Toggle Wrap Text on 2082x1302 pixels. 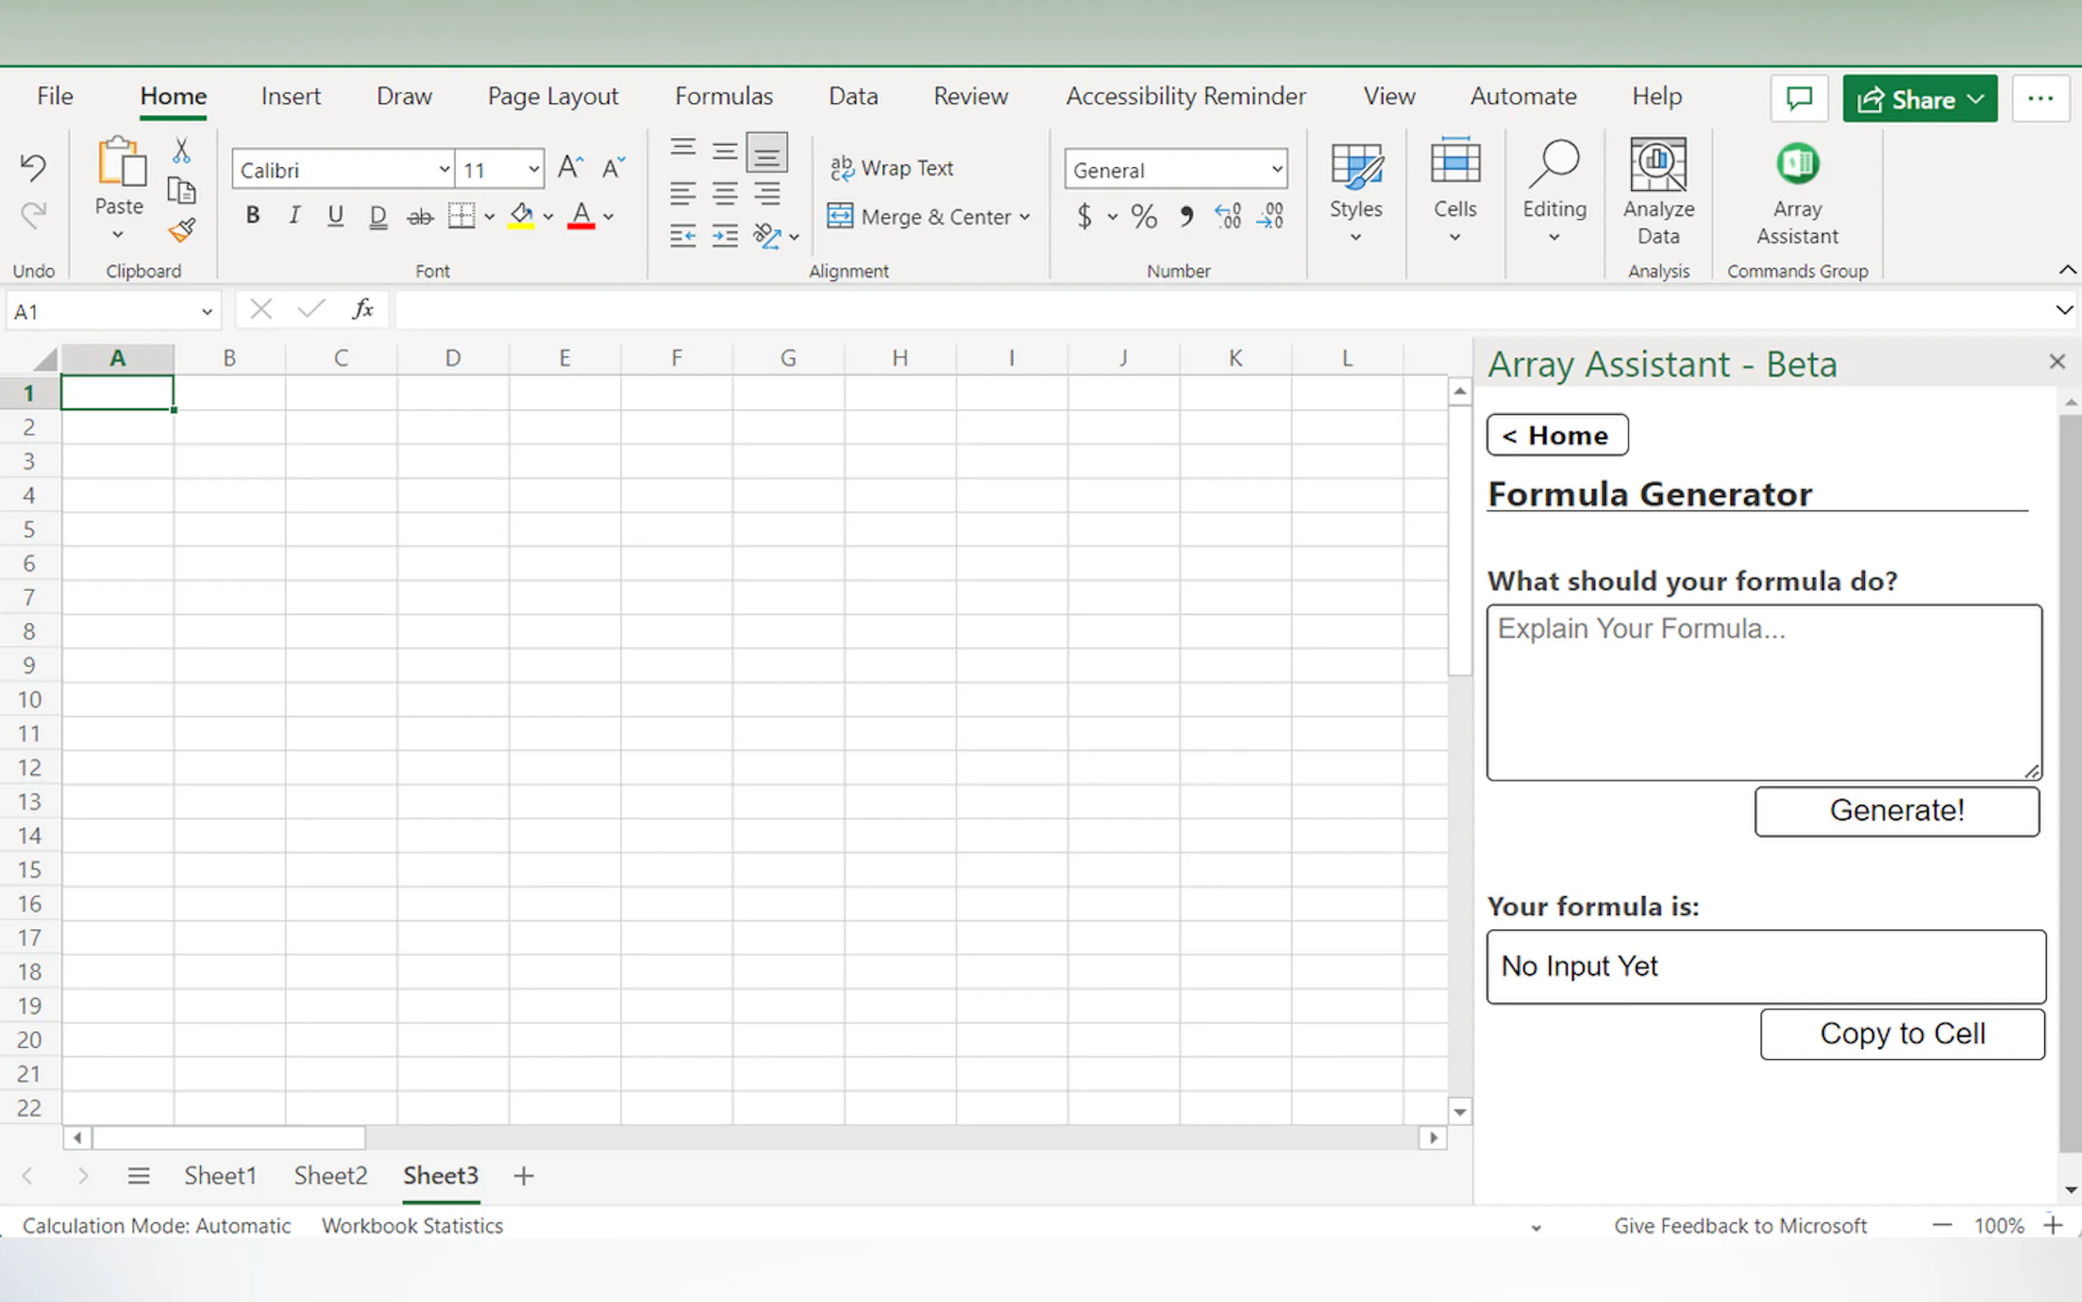coord(892,168)
